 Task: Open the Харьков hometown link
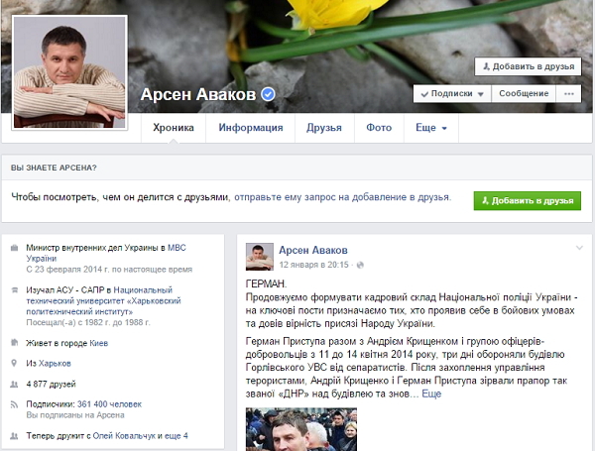pos(55,364)
